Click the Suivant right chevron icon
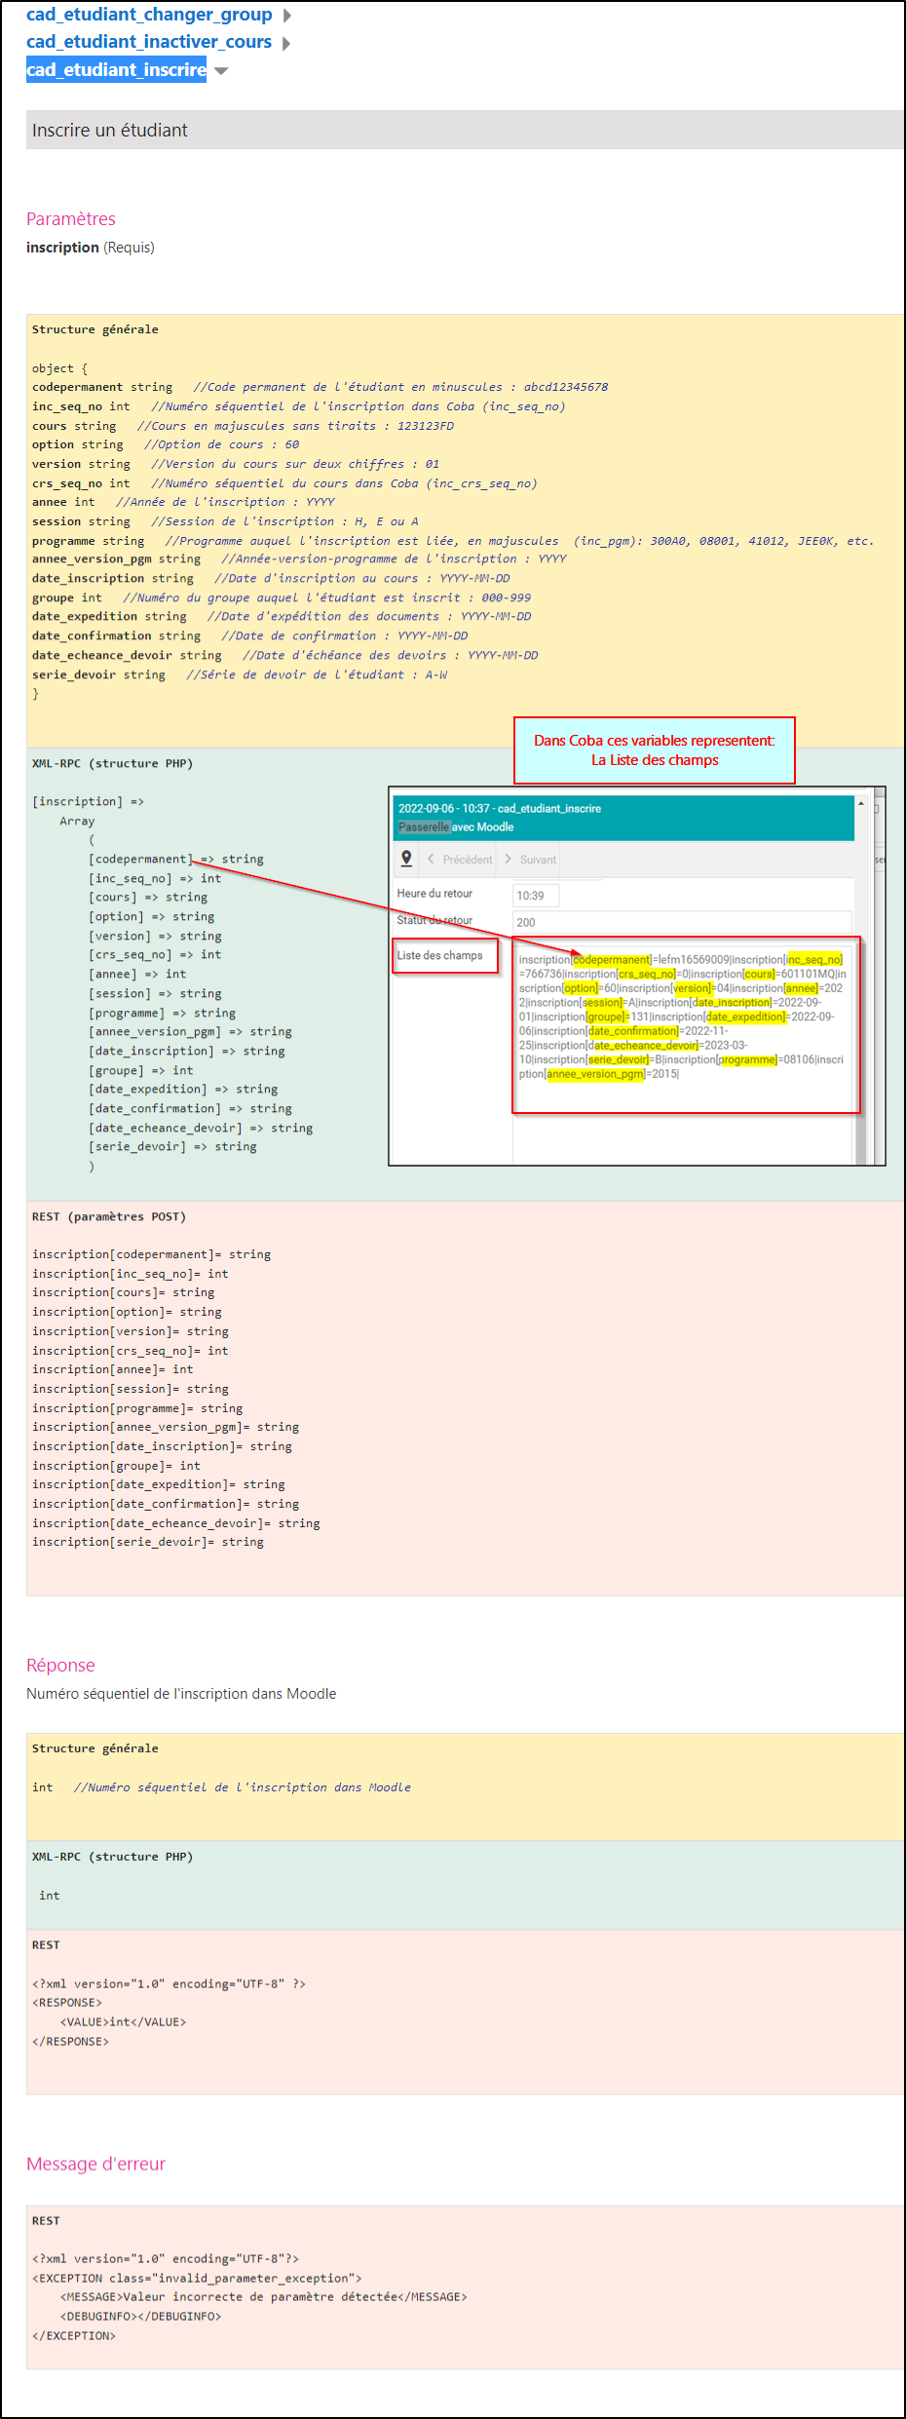The image size is (906, 2419). point(508,859)
